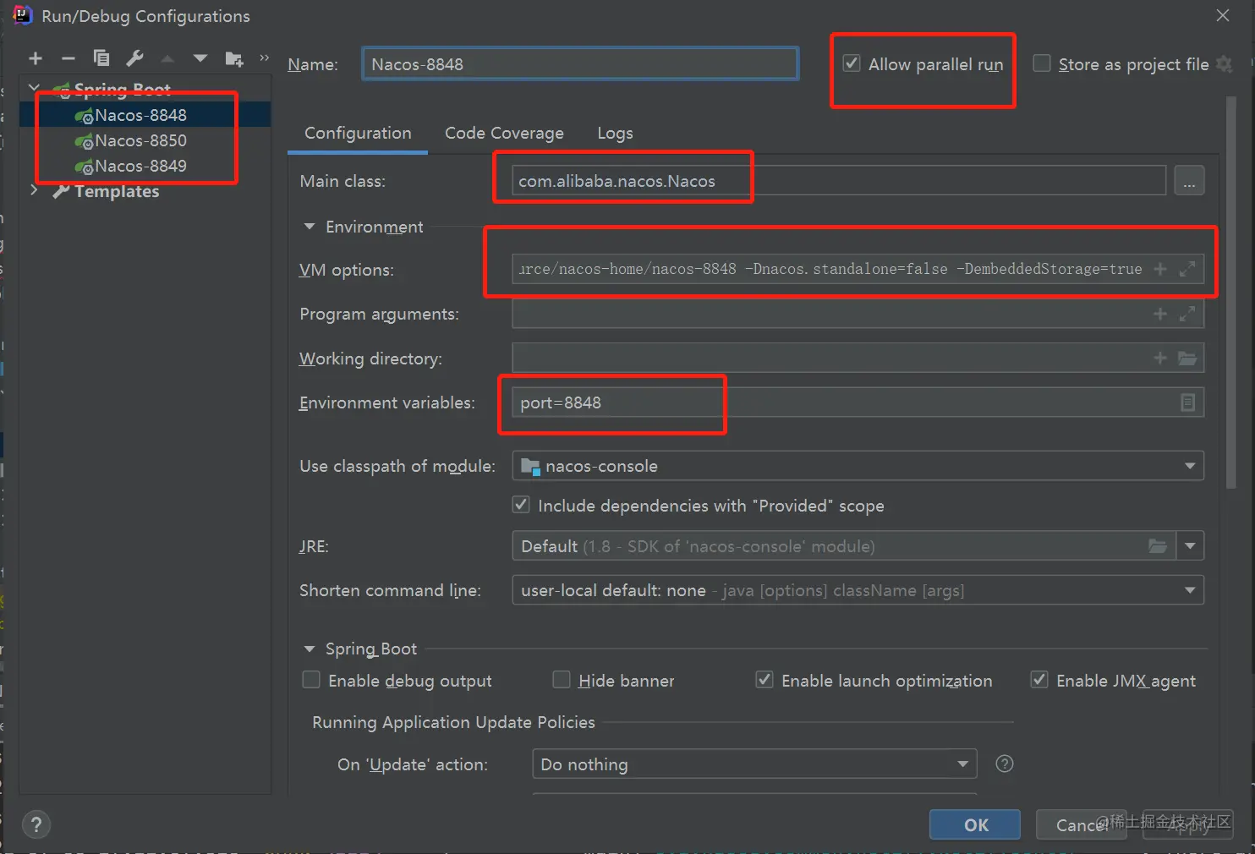The width and height of the screenshot is (1255, 854).
Task: Select the Nacos-8850 configuration
Action: (140, 140)
